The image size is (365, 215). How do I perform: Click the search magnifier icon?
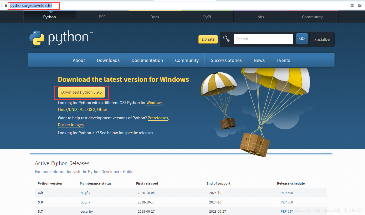226,39
